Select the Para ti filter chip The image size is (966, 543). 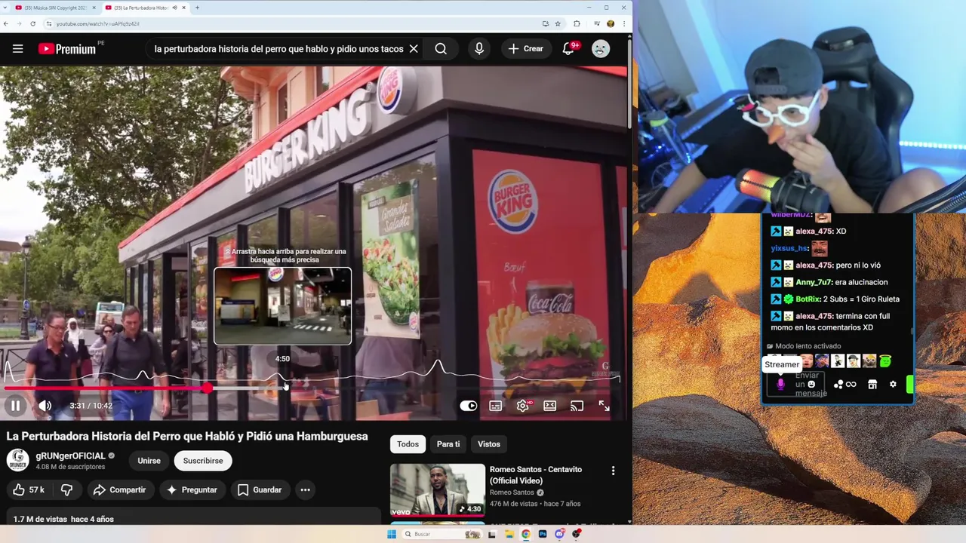coord(448,444)
